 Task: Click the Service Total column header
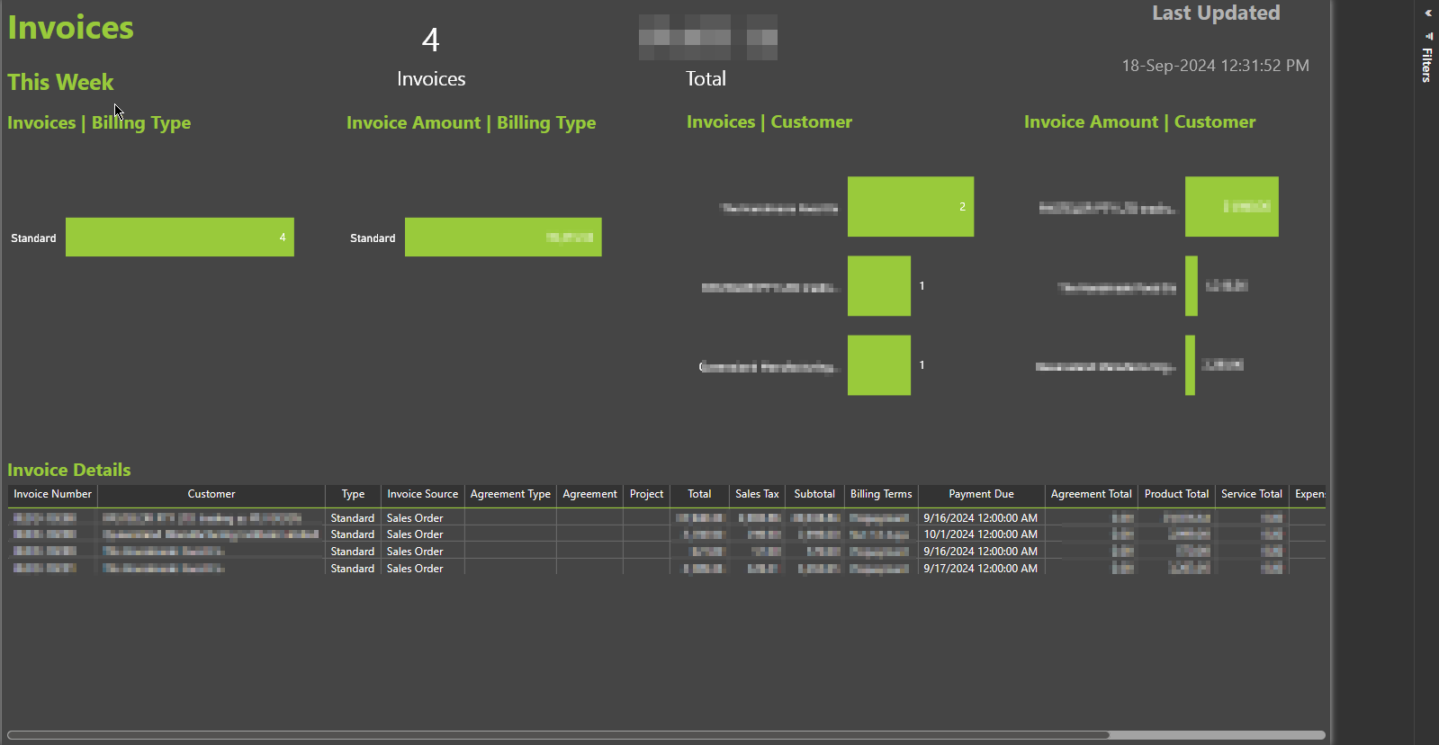[1251, 494]
